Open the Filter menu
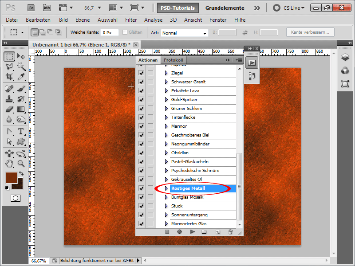 131,20
